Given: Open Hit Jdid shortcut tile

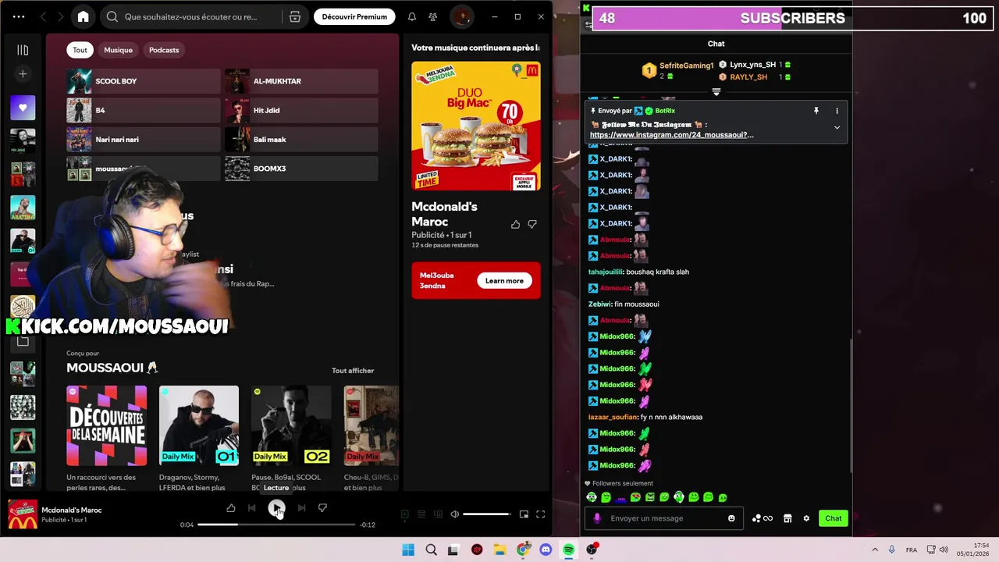Looking at the screenshot, I should [x=301, y=110].
